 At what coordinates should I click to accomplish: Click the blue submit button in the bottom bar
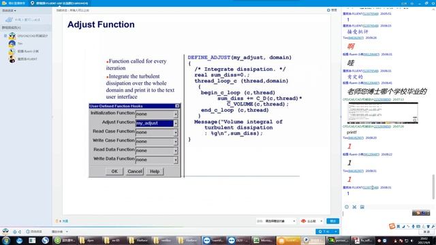coord(332,221)
